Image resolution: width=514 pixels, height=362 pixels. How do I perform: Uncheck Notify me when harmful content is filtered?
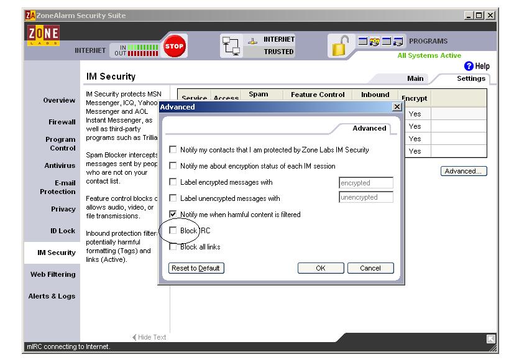pos(173,214)
